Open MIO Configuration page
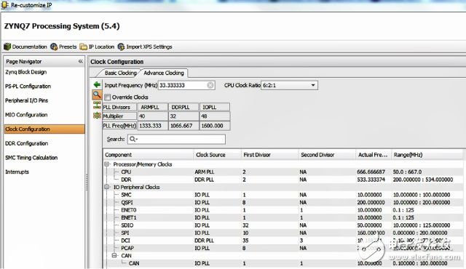The height and width of the screenshot is (269, 466). (x=26, y=115)
